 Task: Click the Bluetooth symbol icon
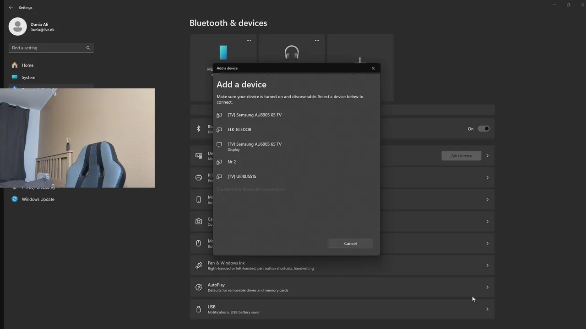pyautogui.click(x=198, y=129)
